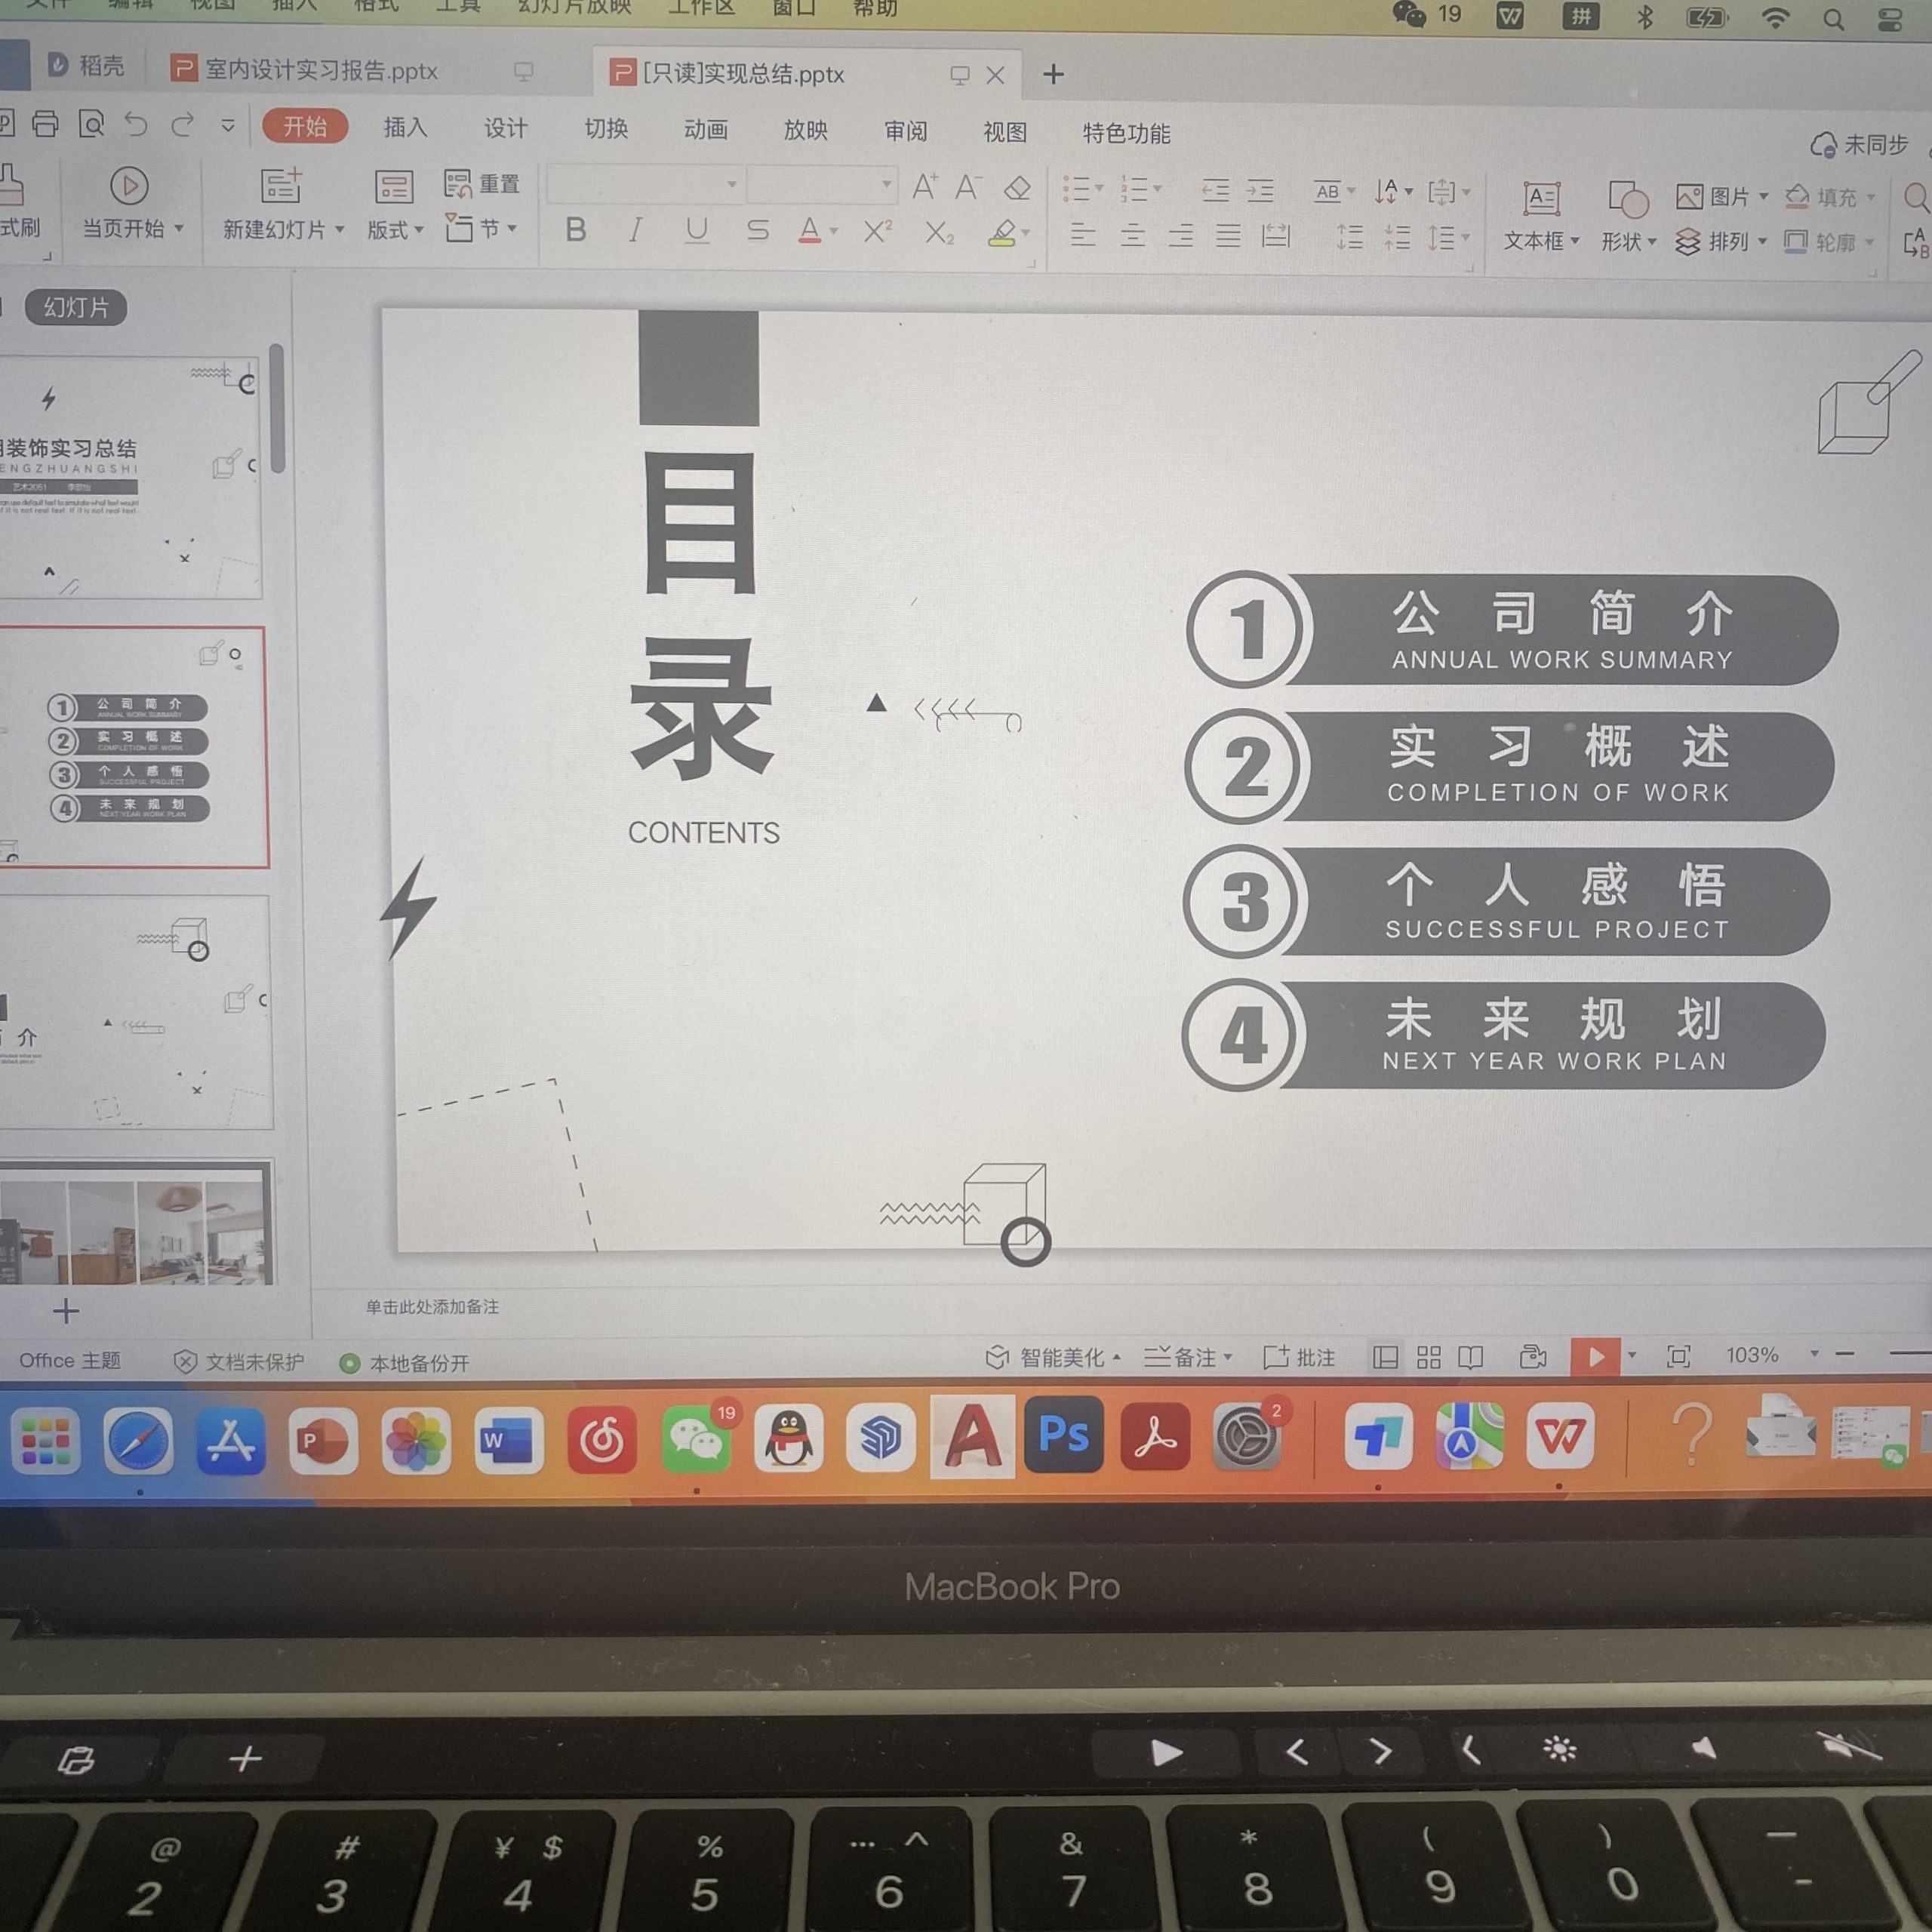Click the Bold formatting icon
1932x1932 pixels.
[576, 230]
